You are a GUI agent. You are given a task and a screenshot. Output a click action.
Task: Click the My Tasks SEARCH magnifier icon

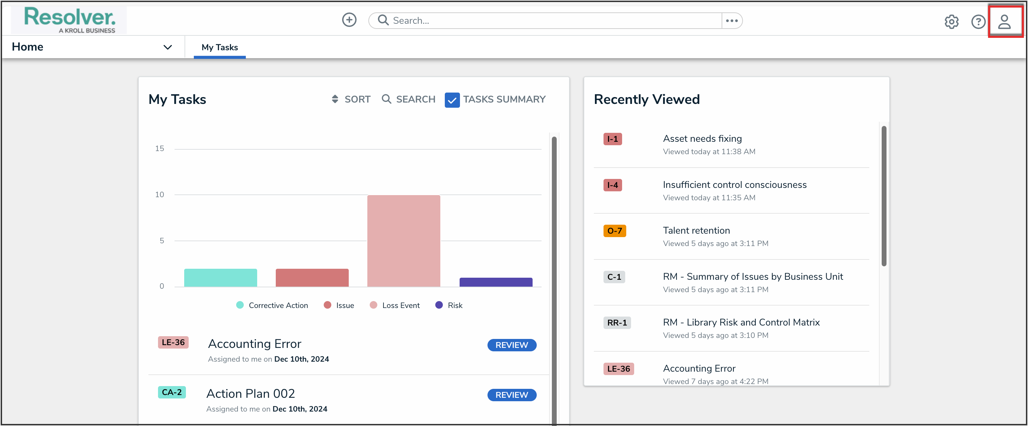pos(386,99)
